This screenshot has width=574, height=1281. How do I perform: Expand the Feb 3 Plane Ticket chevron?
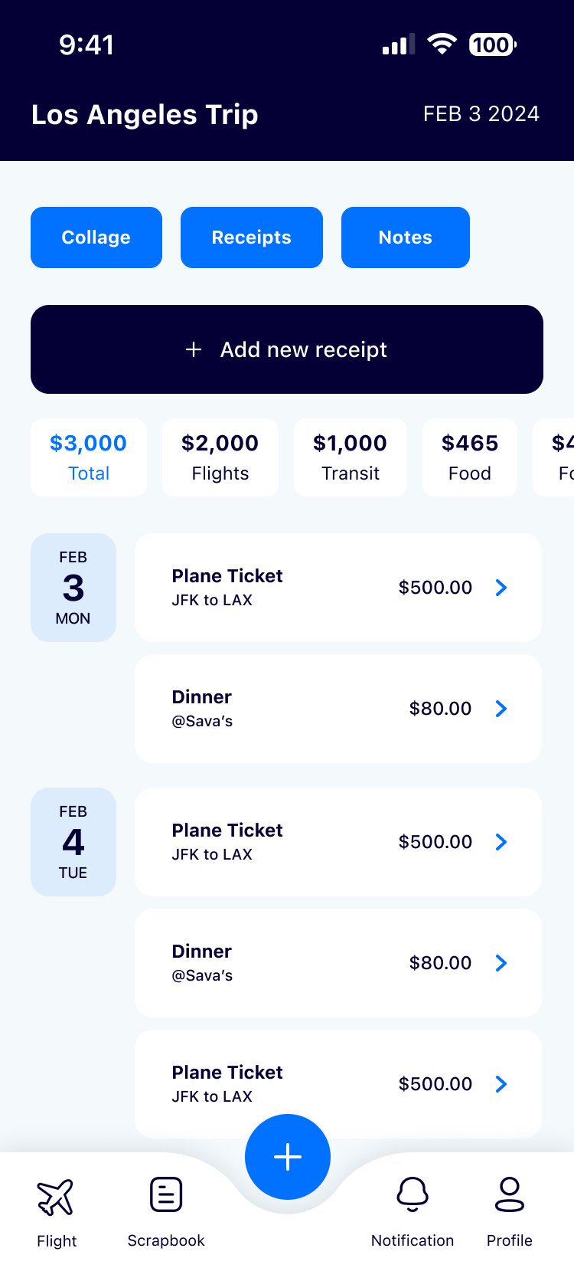pyautogui.click(x=501, y=588)
